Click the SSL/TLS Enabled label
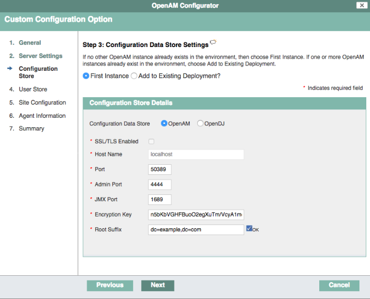This screenshot has width=370, height=299. 117,142
